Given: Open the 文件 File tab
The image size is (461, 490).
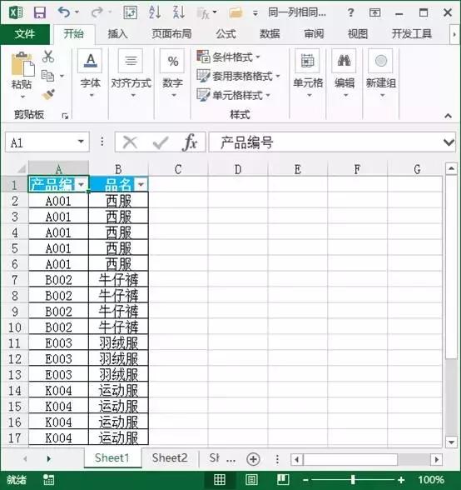Looking at the screenshot, I should point(25,33).
